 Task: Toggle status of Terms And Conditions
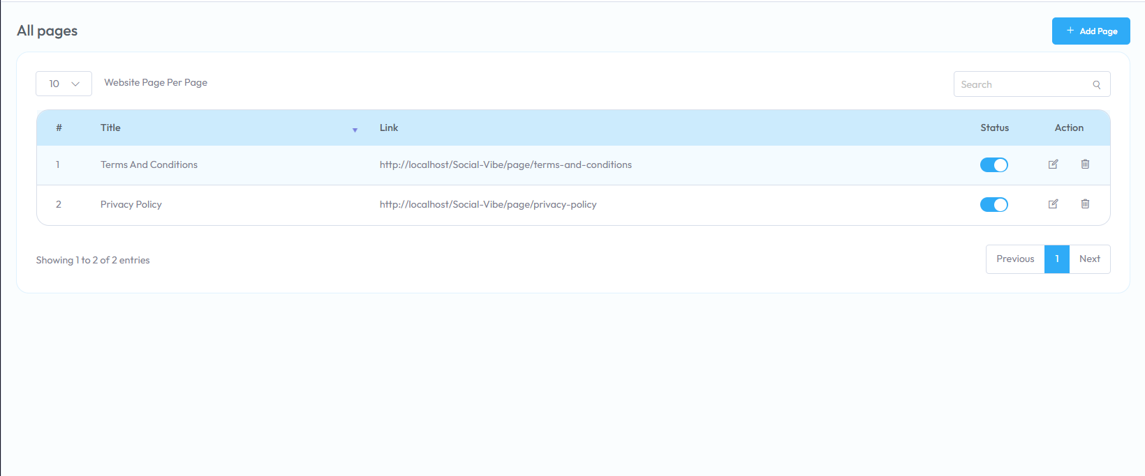pos(994,165)
